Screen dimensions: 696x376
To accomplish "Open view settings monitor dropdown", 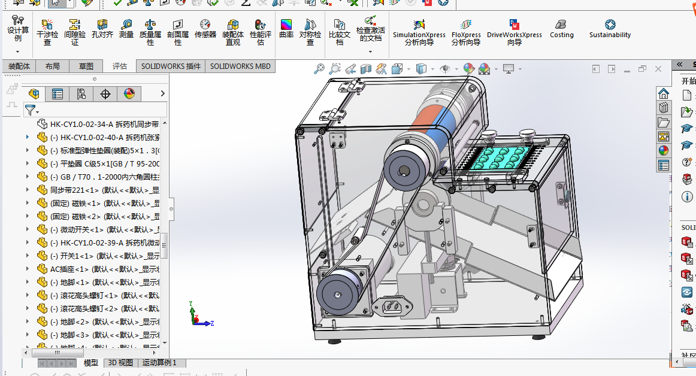I will [521, 69].
